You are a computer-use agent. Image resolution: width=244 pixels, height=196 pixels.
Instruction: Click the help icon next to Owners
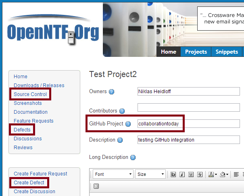coord(111,92)
